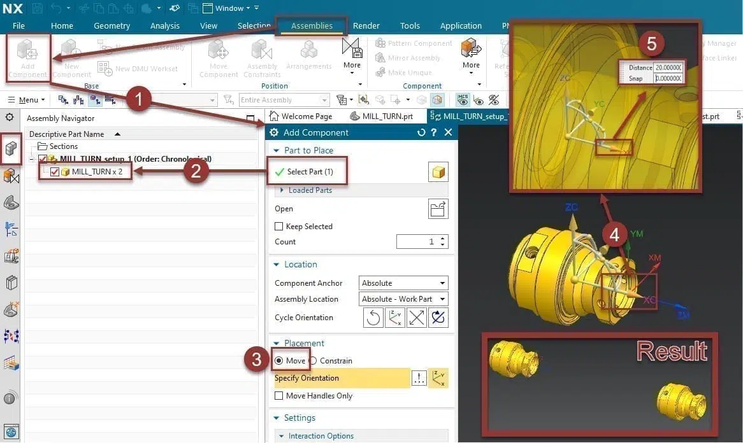Screen dimensions: 743x443
Task: Collapse the Interaction Options subsection
Action: [282, 436]
